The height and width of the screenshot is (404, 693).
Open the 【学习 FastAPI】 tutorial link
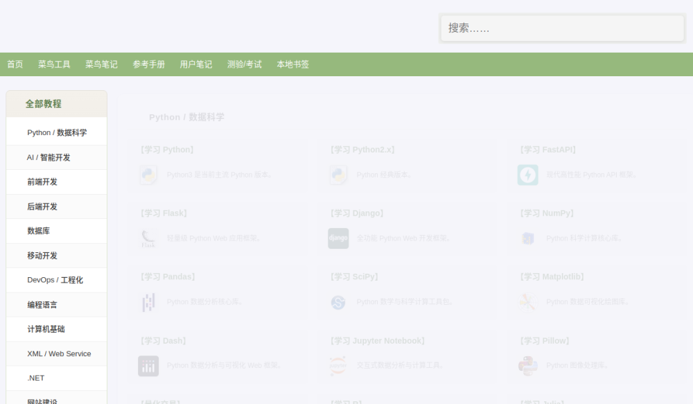tap(548, 150)
